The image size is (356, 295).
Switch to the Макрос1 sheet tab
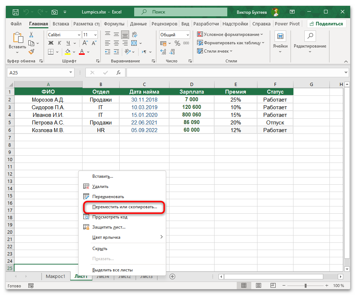point(56,276)
